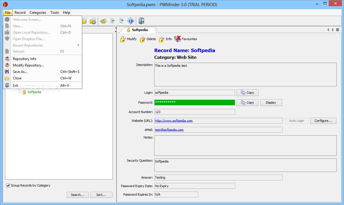Click the import document icon with left arrow
344x205 pixels.
point(112,21)
